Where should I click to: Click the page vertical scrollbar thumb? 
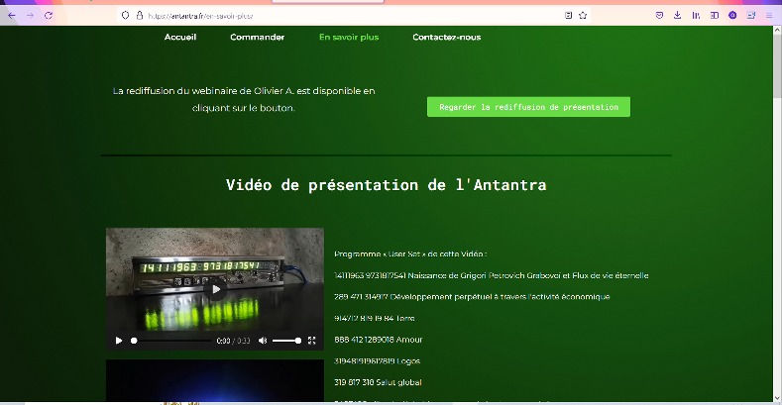[777, 64]
